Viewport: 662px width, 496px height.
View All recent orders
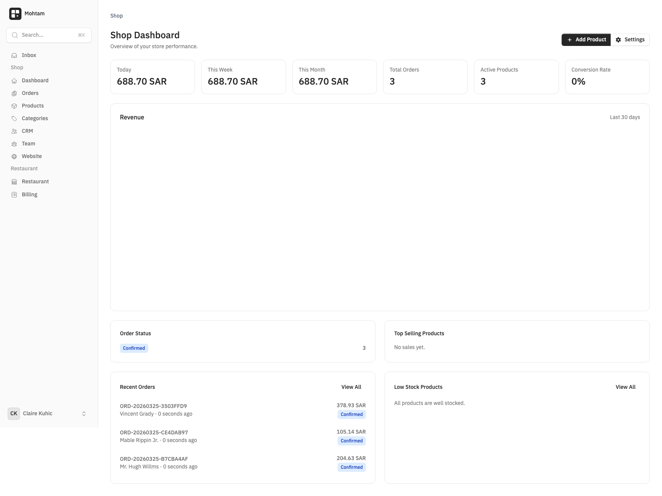351,387
